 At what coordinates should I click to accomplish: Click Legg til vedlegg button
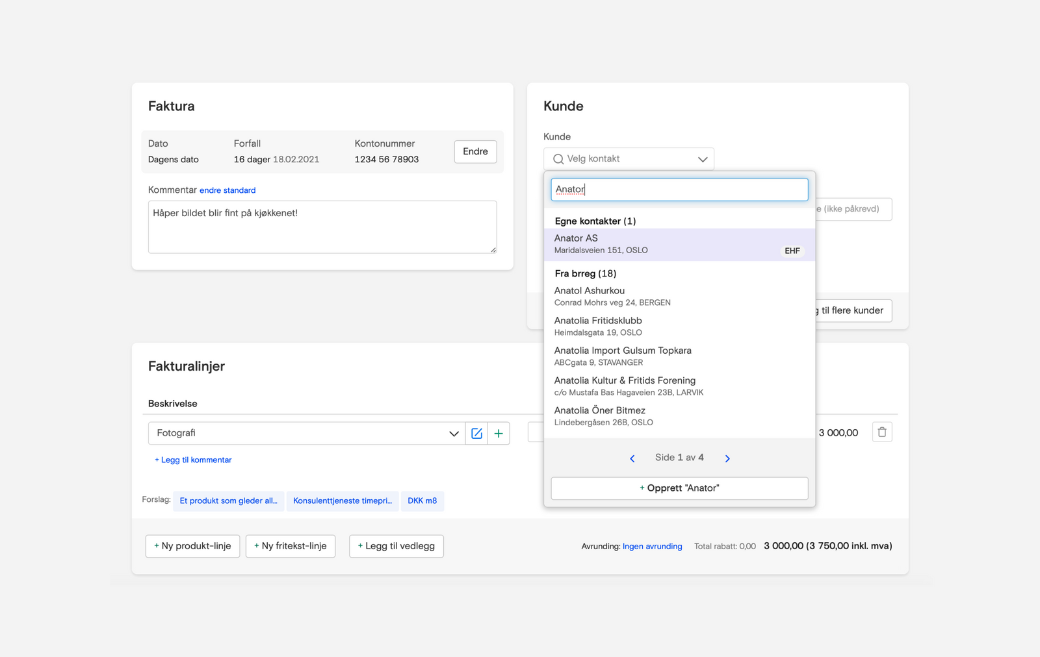tap(396, 546)
